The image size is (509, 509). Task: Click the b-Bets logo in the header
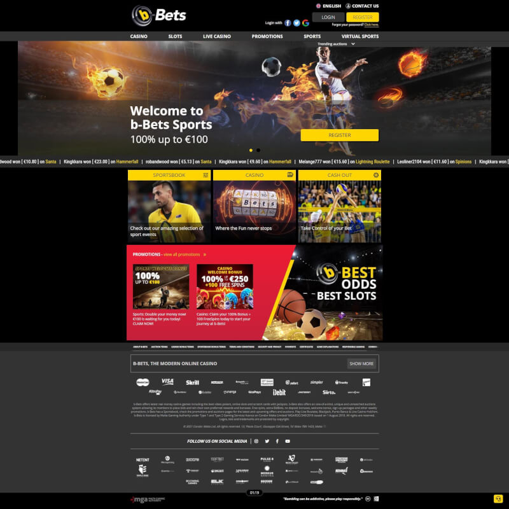click(159, 15)
